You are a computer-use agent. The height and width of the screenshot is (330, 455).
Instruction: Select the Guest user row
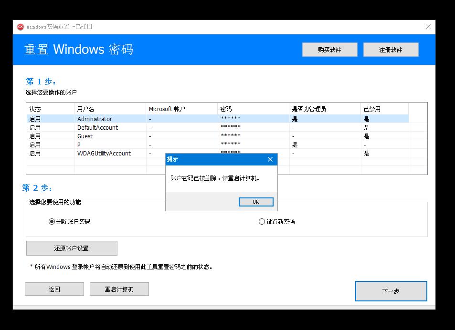coord(218,136)
